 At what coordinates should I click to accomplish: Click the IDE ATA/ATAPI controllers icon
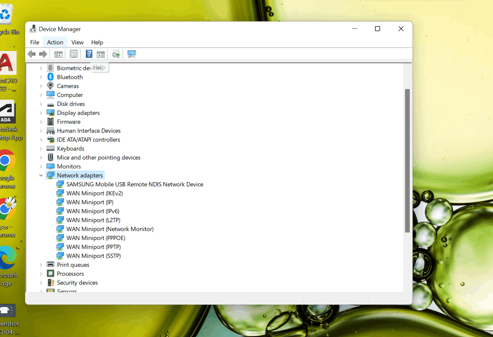point(50,140)
